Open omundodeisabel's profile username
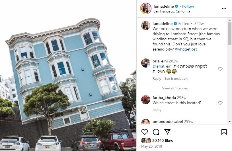232x151 pixels. (168, 122)
